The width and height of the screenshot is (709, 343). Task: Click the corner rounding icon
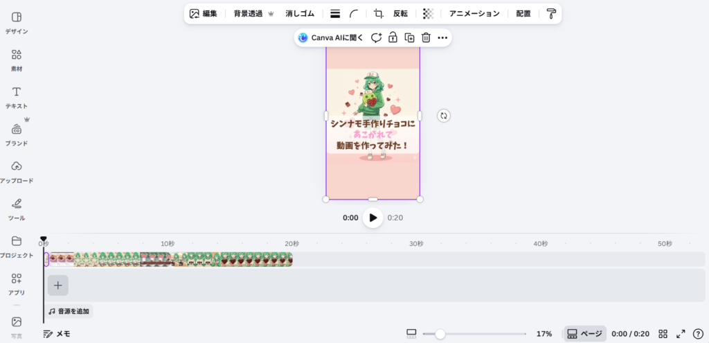tap(354, 13)
